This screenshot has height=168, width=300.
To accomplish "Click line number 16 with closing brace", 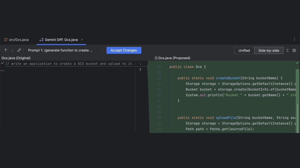I will [159, 101].
